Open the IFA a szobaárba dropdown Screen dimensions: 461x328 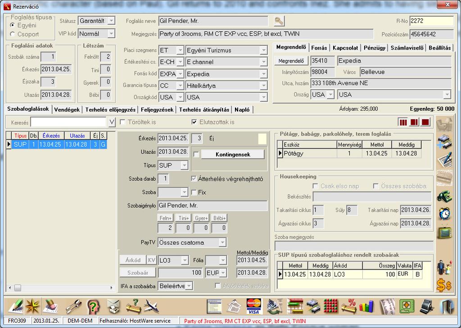(189, 286)
